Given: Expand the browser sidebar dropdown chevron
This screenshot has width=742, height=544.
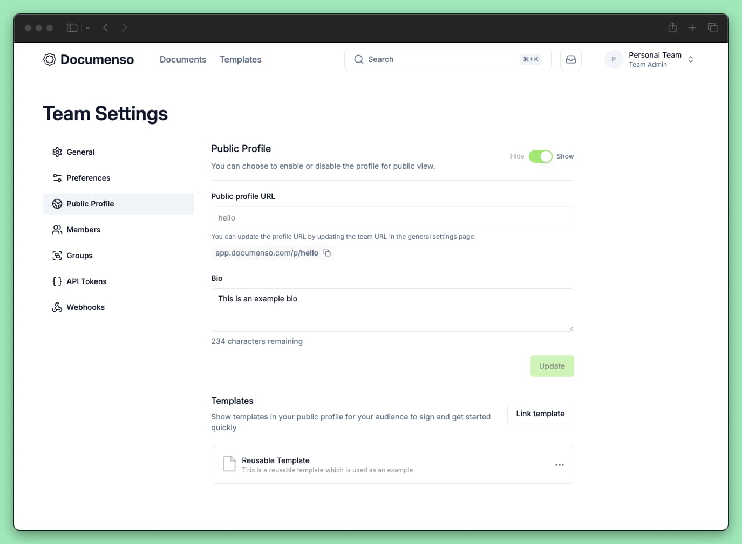Looking at the screenshot, I should [x=87, y=27].
